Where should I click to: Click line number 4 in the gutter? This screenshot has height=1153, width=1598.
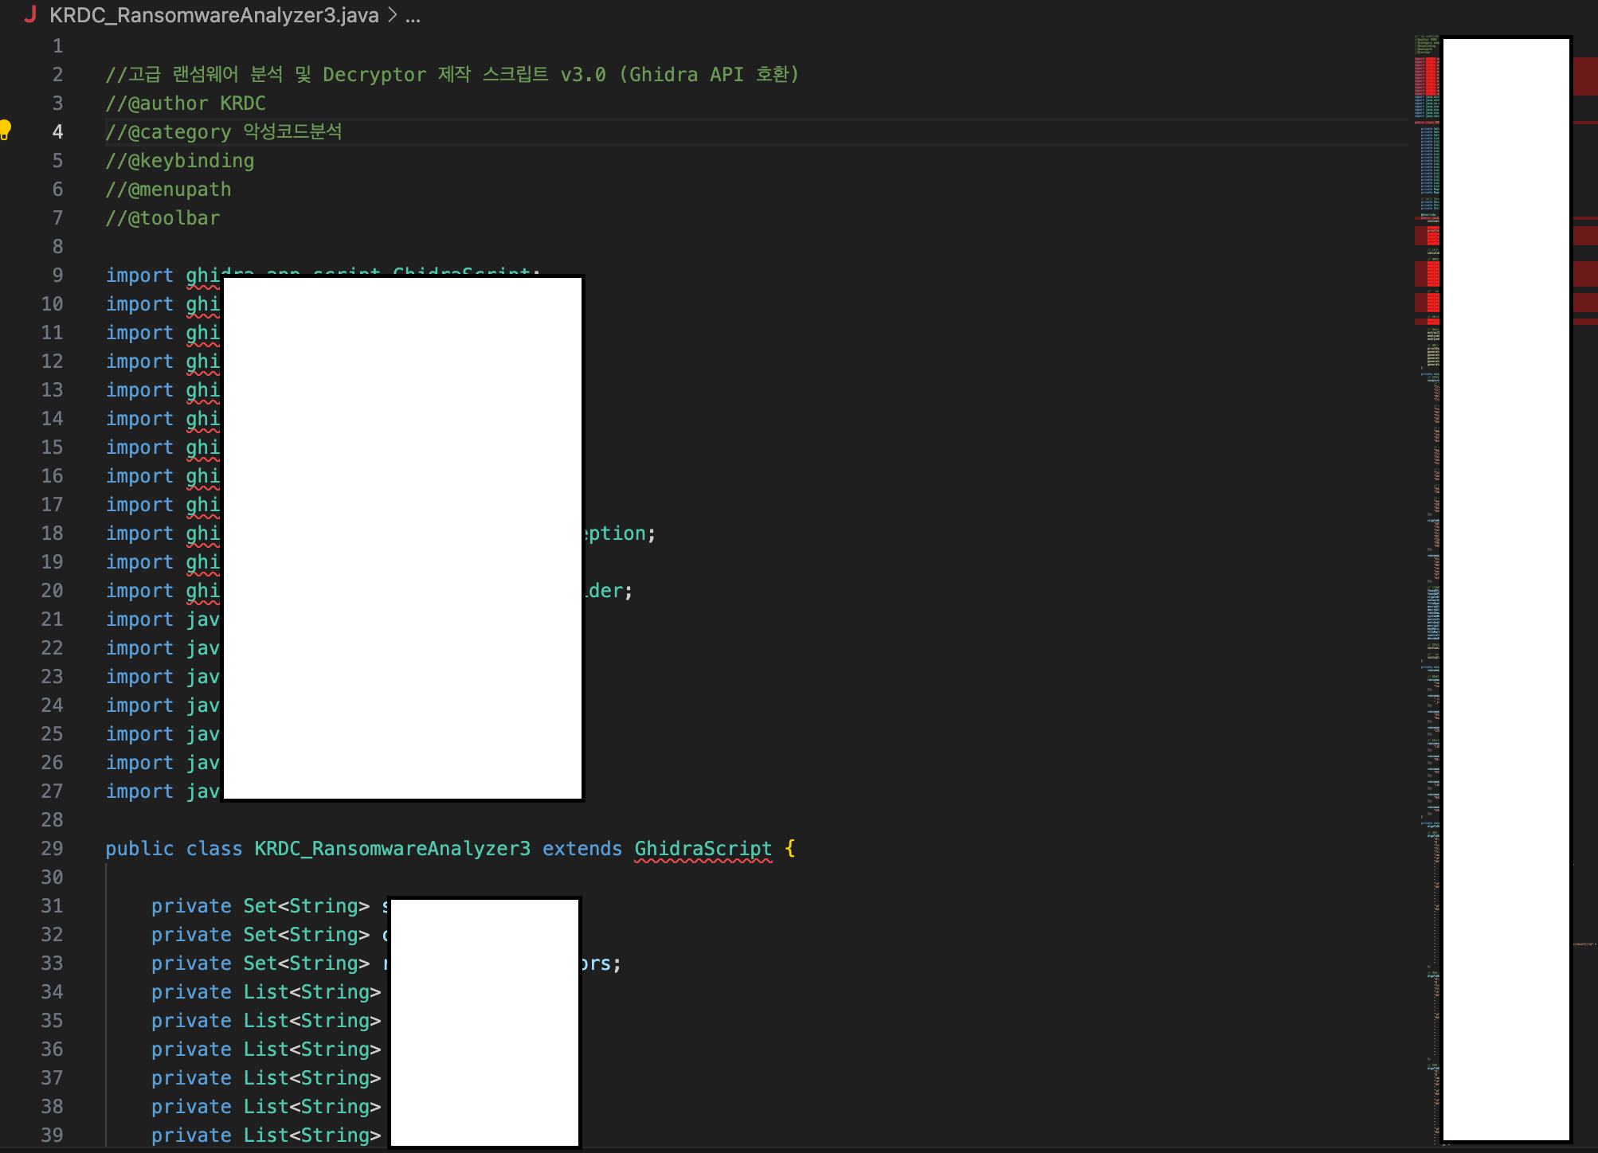point(57,132)
